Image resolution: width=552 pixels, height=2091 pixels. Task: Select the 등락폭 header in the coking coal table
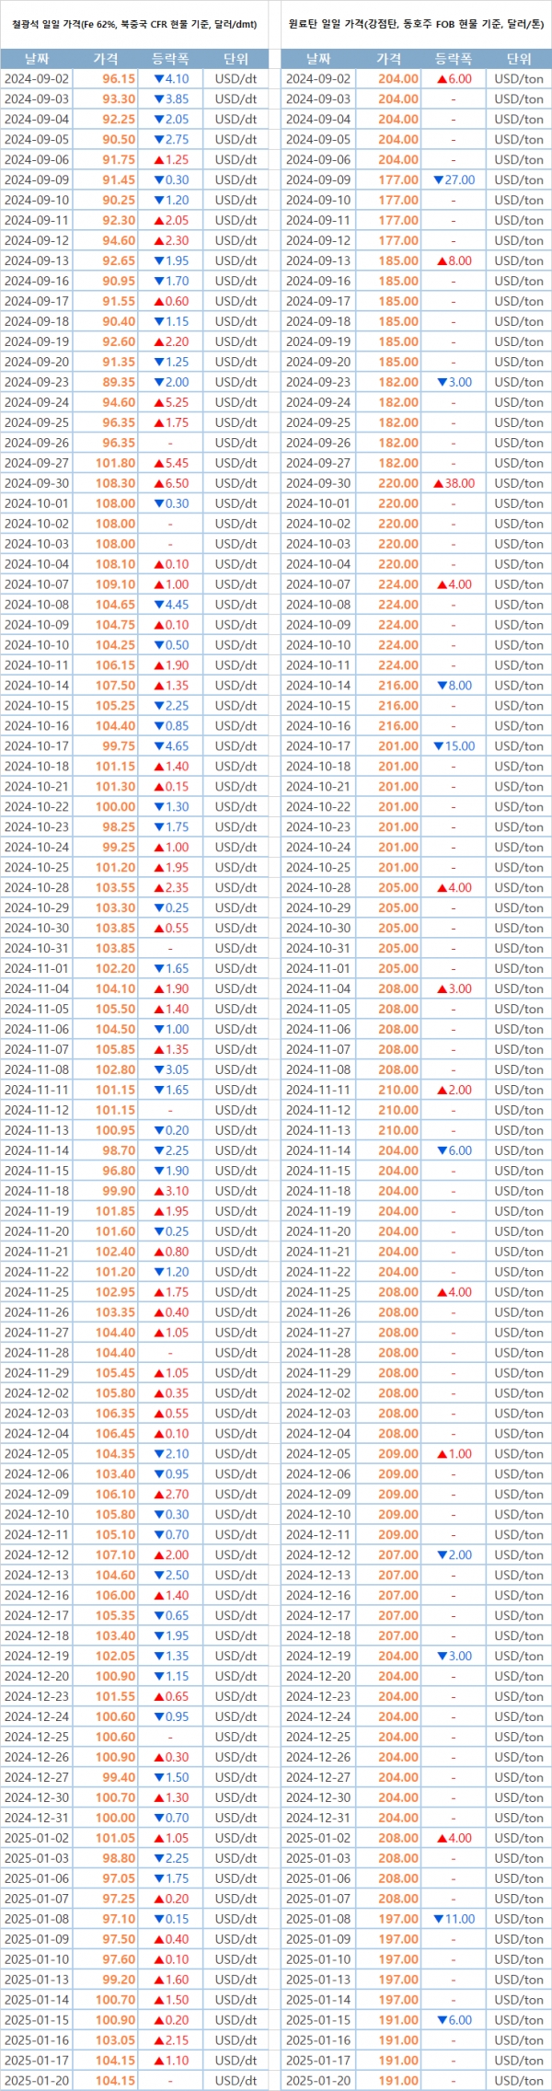pyautogui.click(x=453, y=59)
